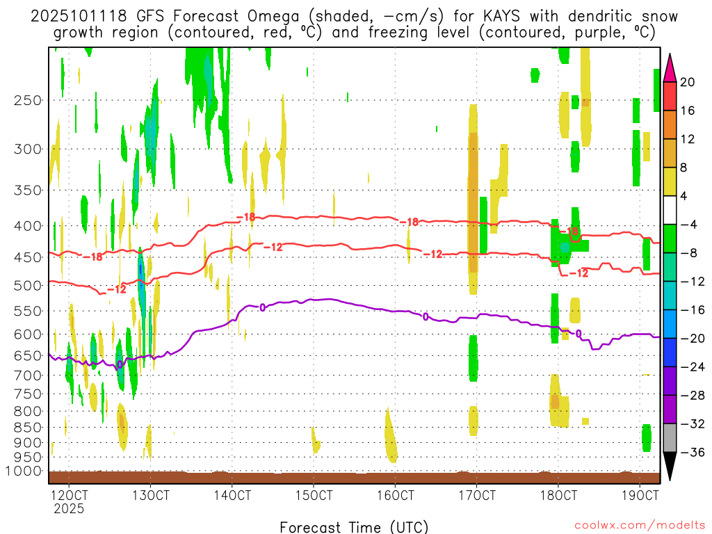
Task: Click the gray -32 to -36 colorbar segment
Action: tap(670, 438)
